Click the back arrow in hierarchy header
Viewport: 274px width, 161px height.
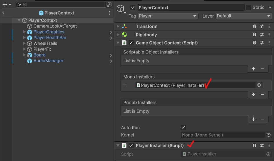click(x=3, y=13)
